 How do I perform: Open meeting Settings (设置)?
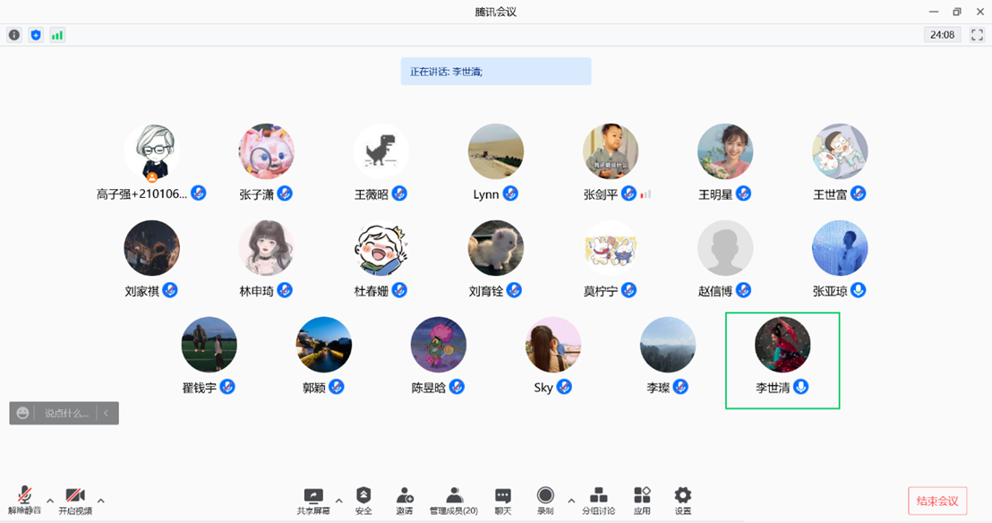click(683, 500)
